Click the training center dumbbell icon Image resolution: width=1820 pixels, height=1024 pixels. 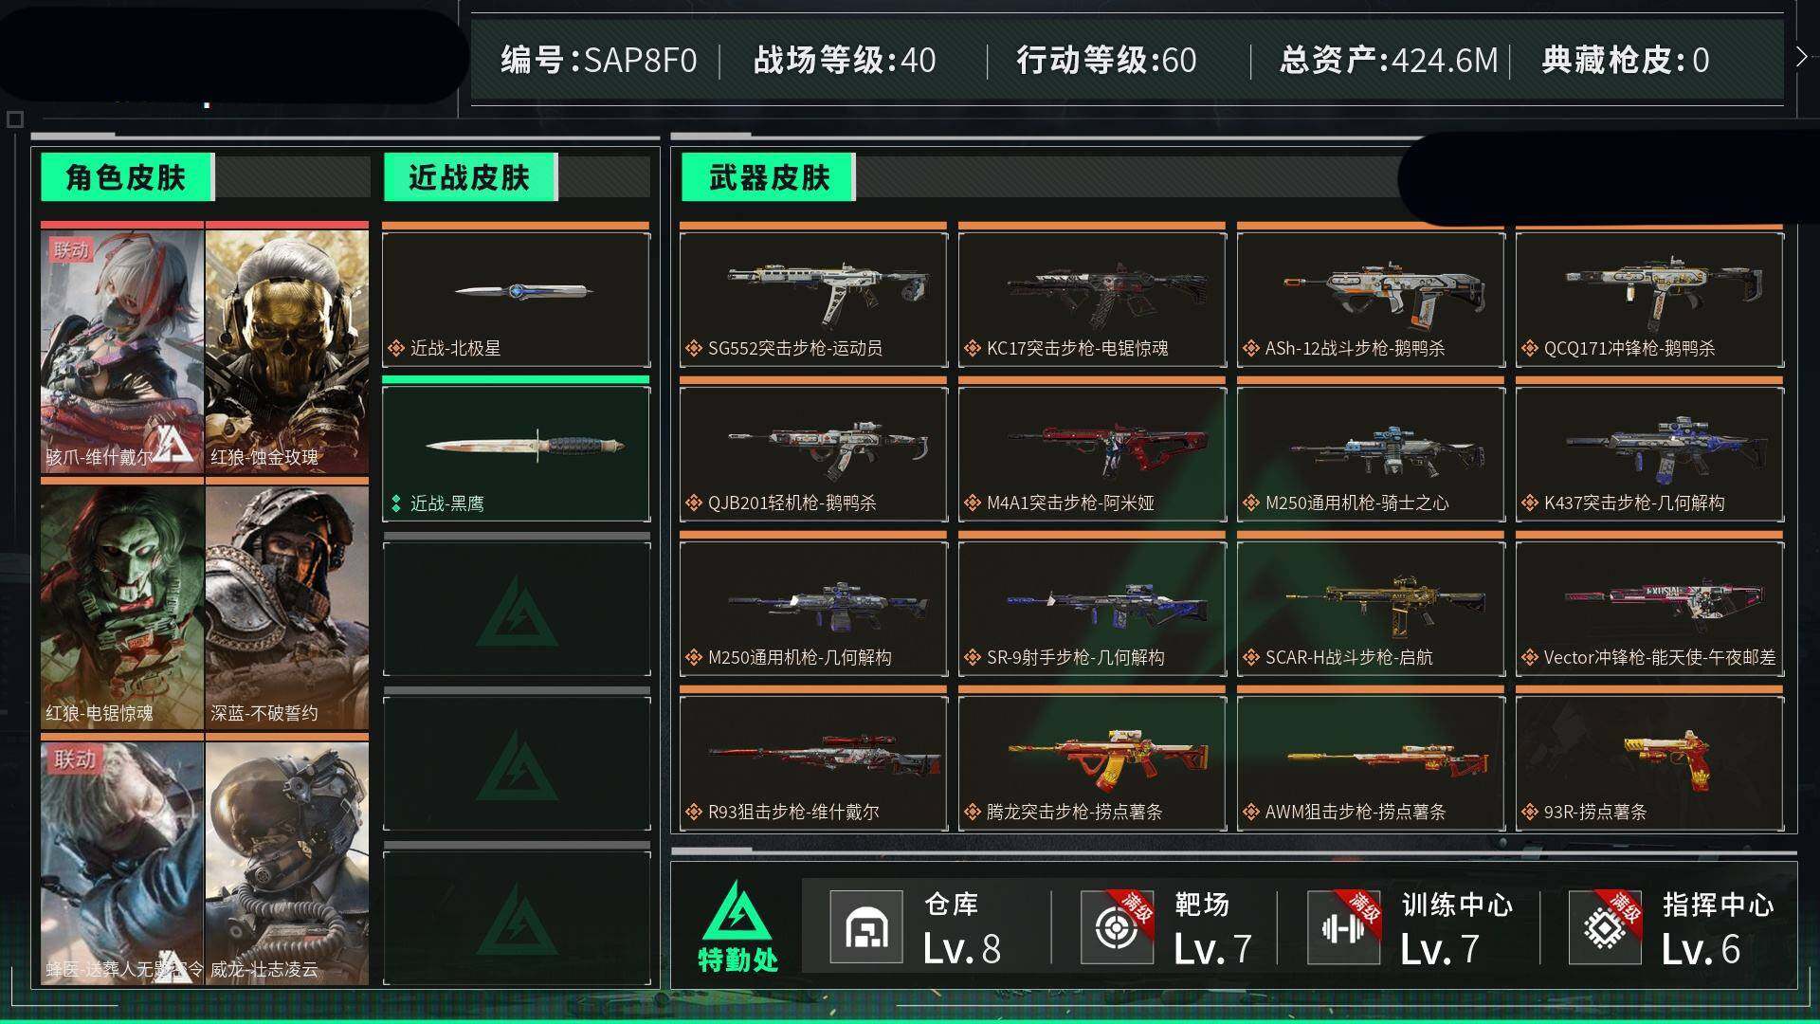point(1344,927)
